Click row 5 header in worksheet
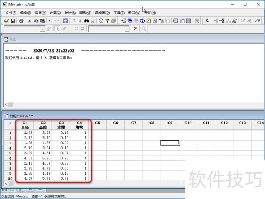The width and height of the screenshot is (265, 199). [x=10, y=153]
